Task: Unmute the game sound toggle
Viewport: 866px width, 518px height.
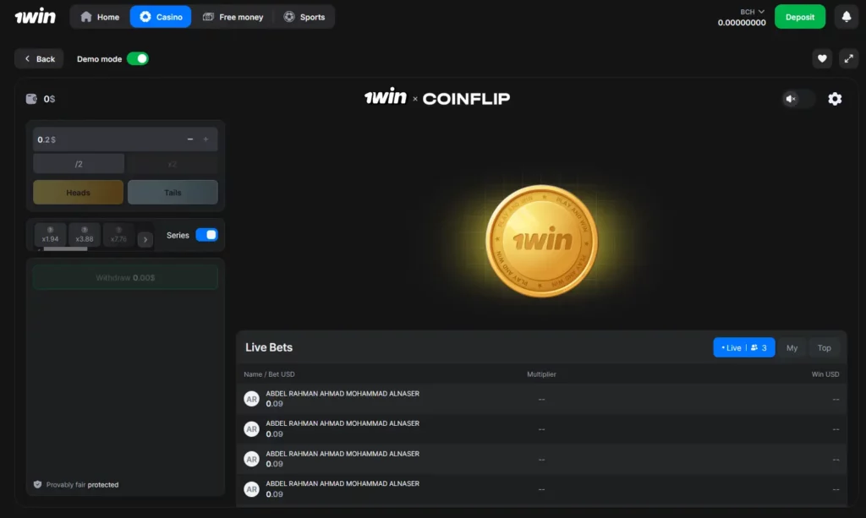Action: tap(795, 99)
